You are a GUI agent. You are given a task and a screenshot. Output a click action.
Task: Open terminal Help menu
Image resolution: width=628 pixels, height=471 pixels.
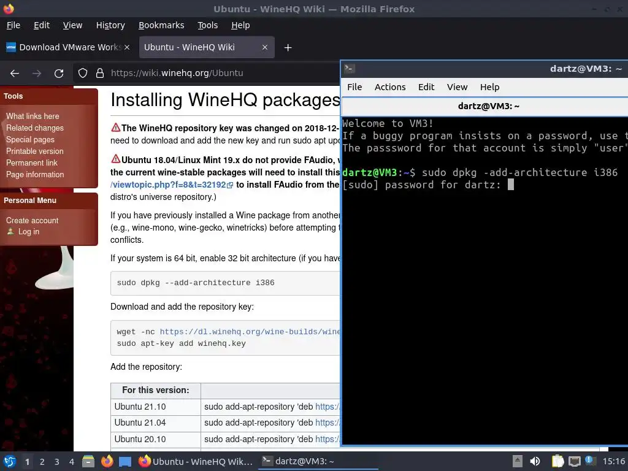coord(489,87)
